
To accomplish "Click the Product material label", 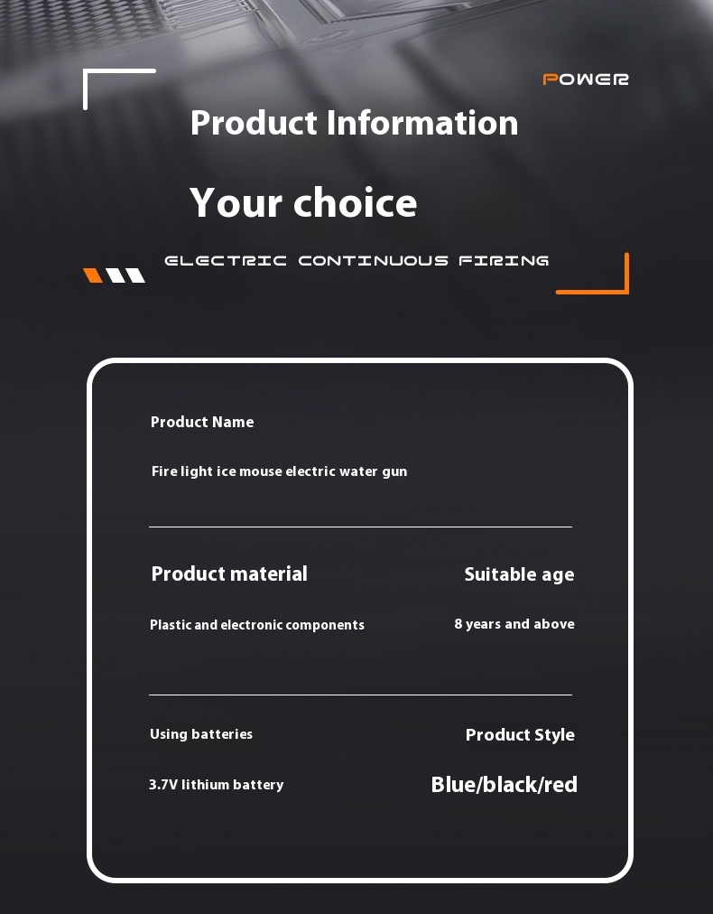I will 229,574.
